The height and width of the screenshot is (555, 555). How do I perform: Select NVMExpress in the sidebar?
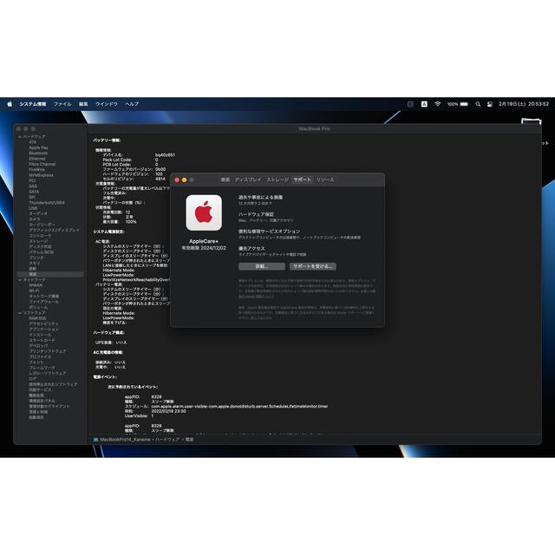[x=41, y=175]
